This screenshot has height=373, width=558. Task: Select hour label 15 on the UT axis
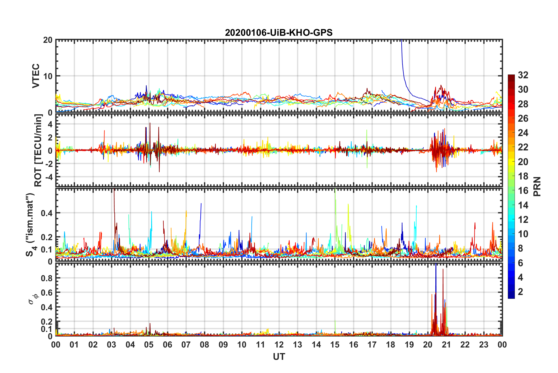pyautogui.click(x=335, y=345)
